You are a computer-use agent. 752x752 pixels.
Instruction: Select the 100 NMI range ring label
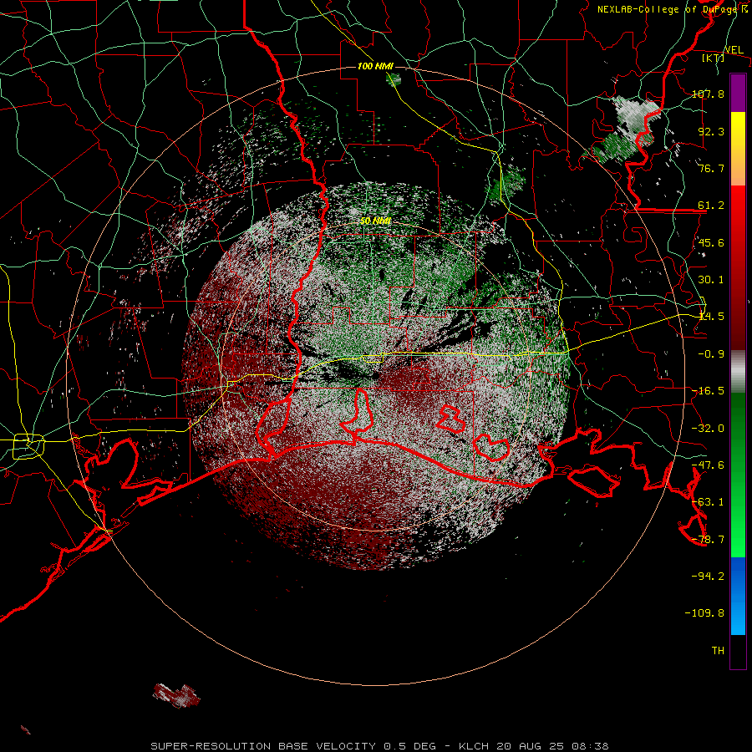point(375,66)
